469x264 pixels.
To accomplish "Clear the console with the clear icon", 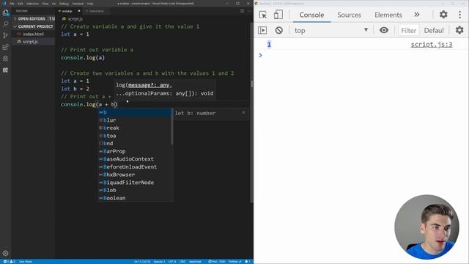I will (278, 30).
